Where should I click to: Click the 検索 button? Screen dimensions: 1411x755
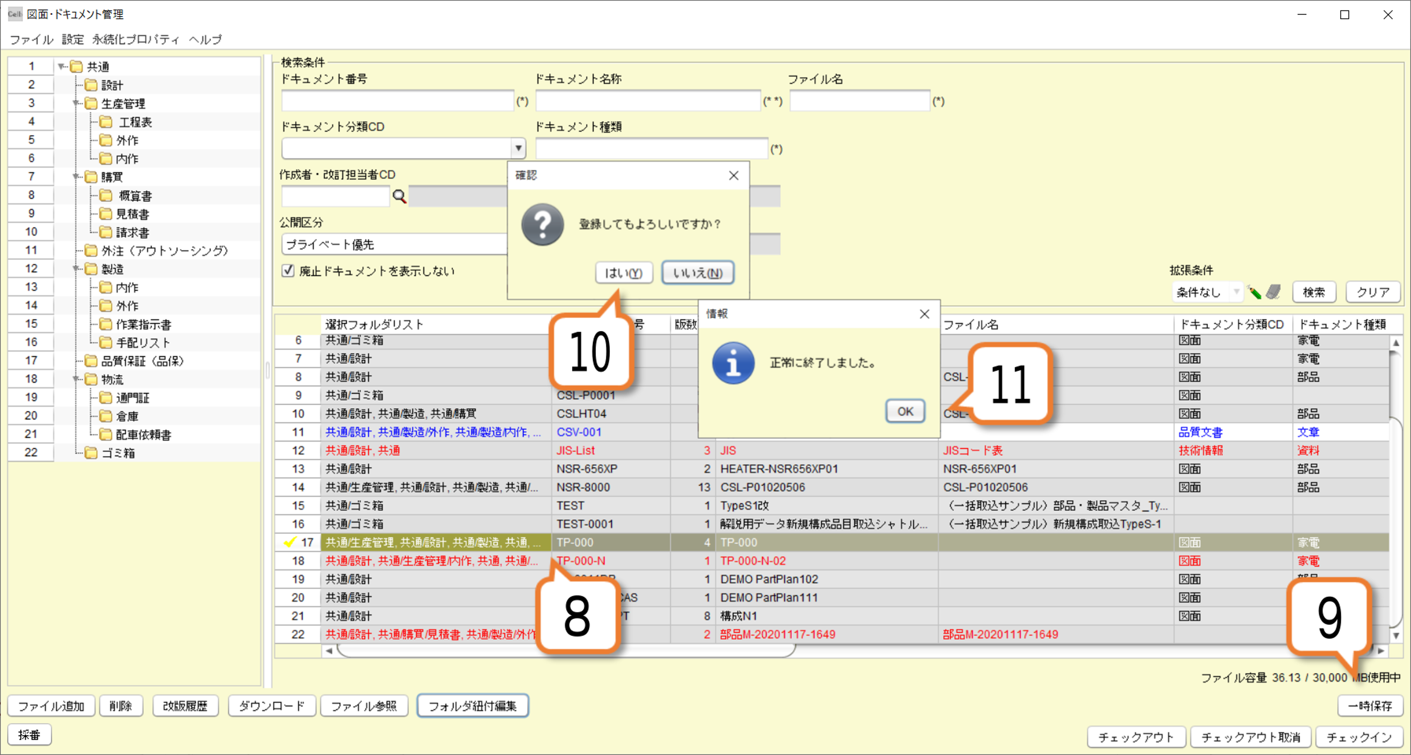(1314, 292)
